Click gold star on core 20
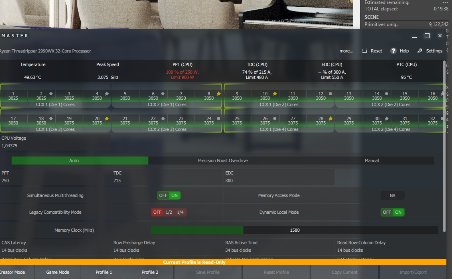 (x=107, y=118)
